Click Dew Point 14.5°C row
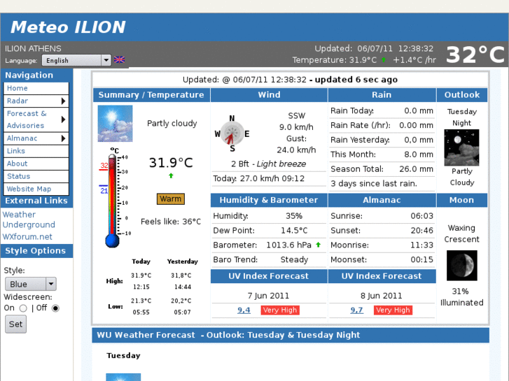Viewport: 509px width, 381px height. (269, 231)
